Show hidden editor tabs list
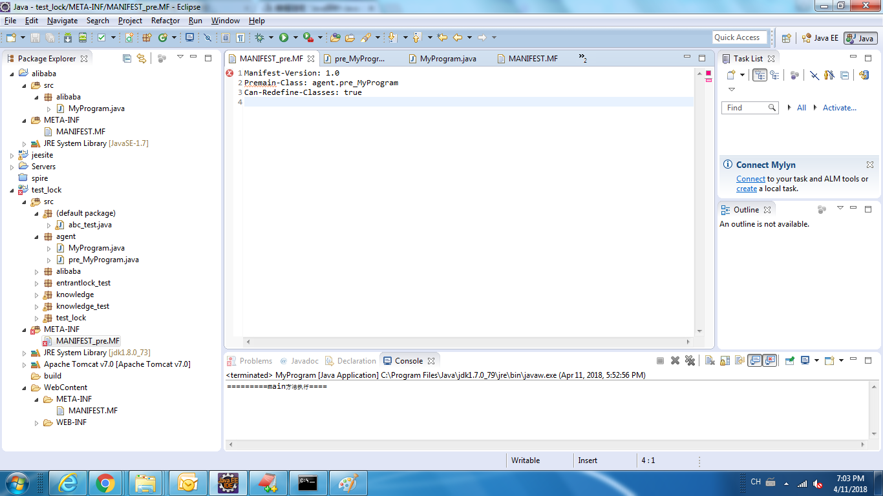 click(x=582, y=58)
